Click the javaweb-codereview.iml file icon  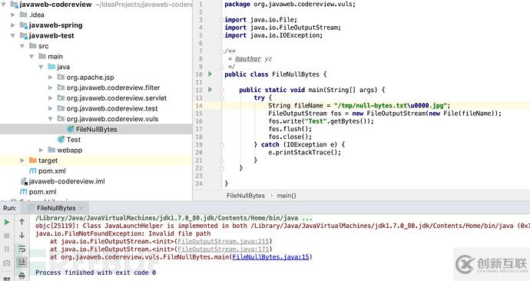click(x=23, y=181)
